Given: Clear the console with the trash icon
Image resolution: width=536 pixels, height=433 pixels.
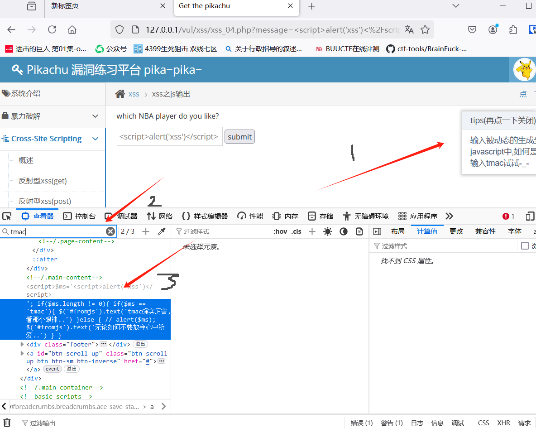Looking at the screenshot, I should 7,423.
